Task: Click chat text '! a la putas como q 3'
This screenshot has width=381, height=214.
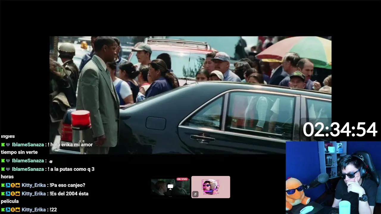Action: click(x=71, y=169)
